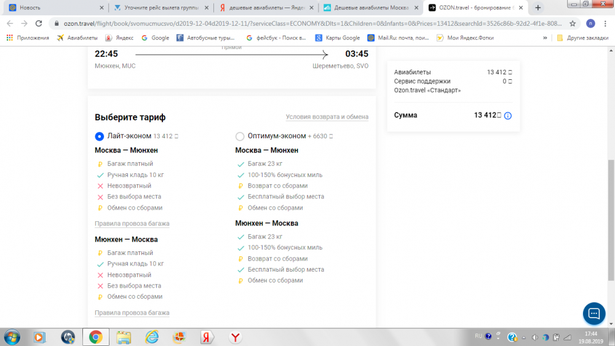Viewport: 615px width, 346px height.
Task: Open the network signal tray icon
Action: tap(567, 337)
